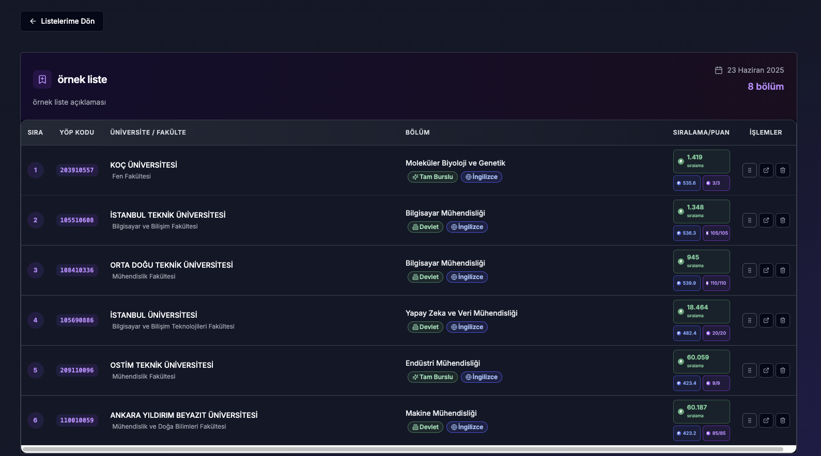Delete Ostim Teknik Üniversitesi row

point(783,370)
